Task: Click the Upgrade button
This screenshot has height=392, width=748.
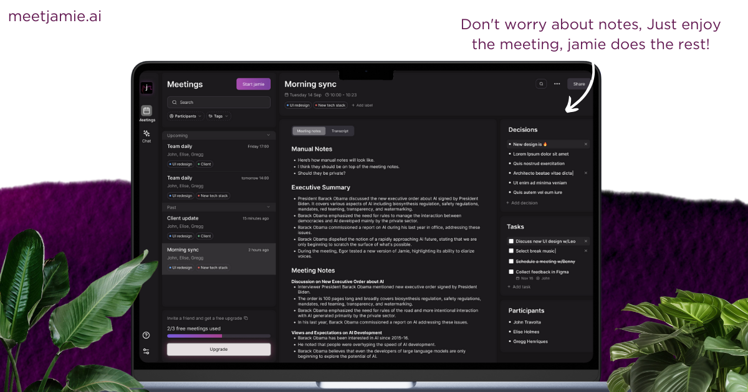Action: (219, 349)
